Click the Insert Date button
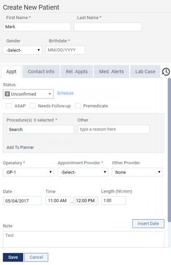This screenshot has height=265, width=171. coord(148,224)
